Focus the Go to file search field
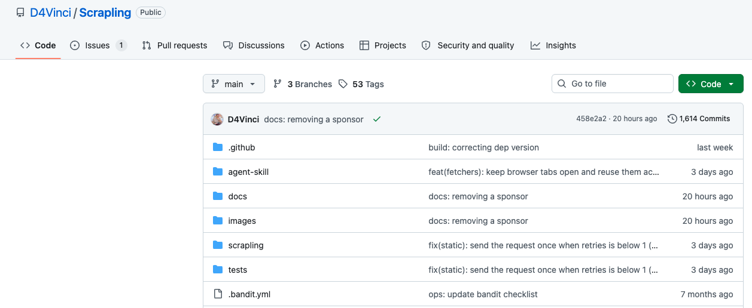 [612, 84]
